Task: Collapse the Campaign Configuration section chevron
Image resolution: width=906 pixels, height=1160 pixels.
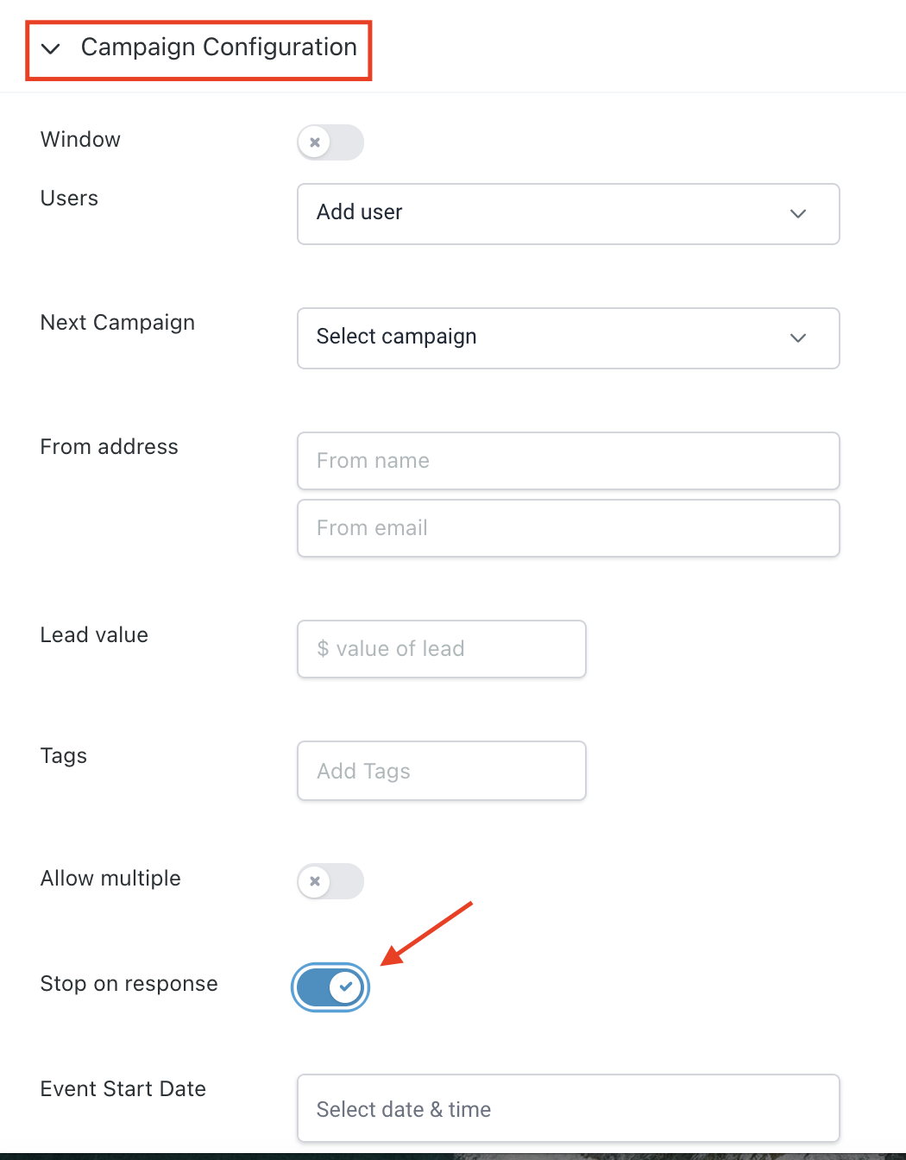Action: pyautogui.click(x=51, y=48)
